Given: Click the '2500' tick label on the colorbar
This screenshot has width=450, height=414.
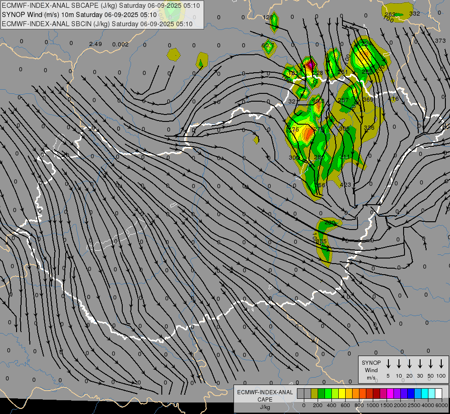Looking at the screenshot, I should click(414, 405).
